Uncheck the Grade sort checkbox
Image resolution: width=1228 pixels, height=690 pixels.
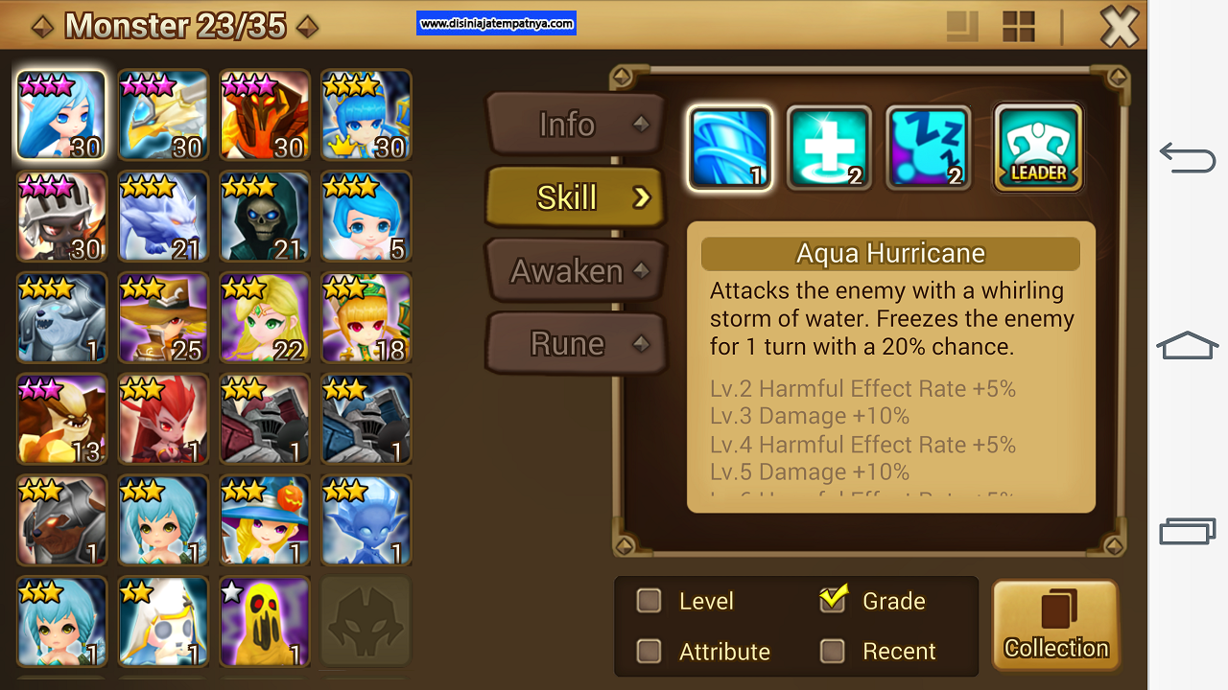coord(833,600)
